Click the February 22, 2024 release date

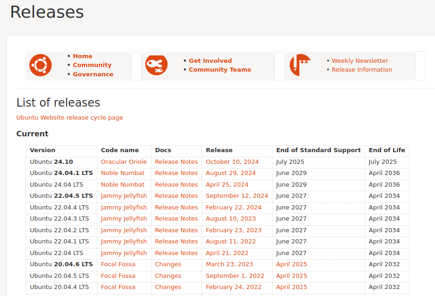pyautogui.click(x=233, y=208)
